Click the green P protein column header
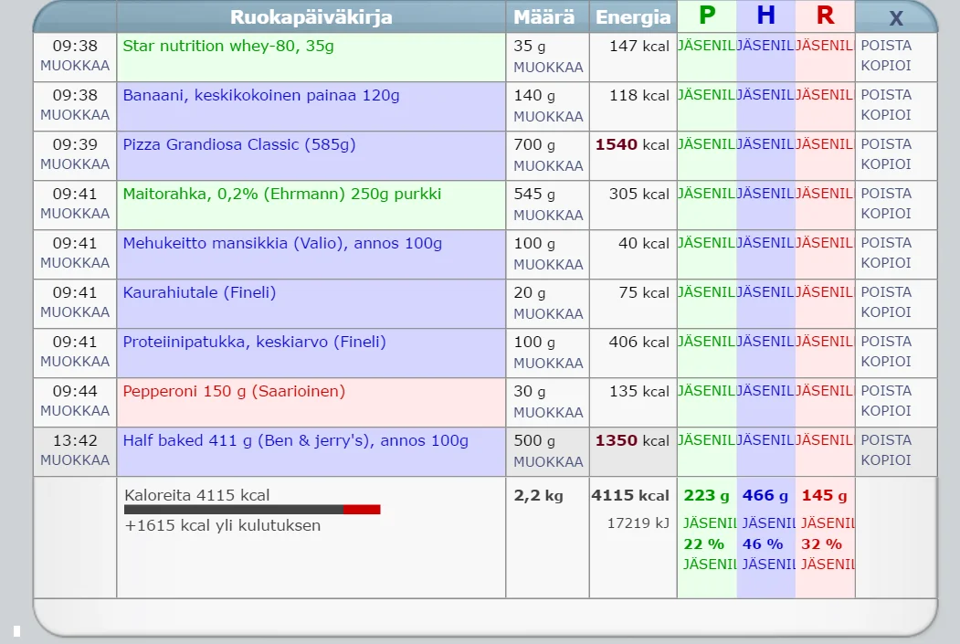960x644 pixels. click(706, 16)
